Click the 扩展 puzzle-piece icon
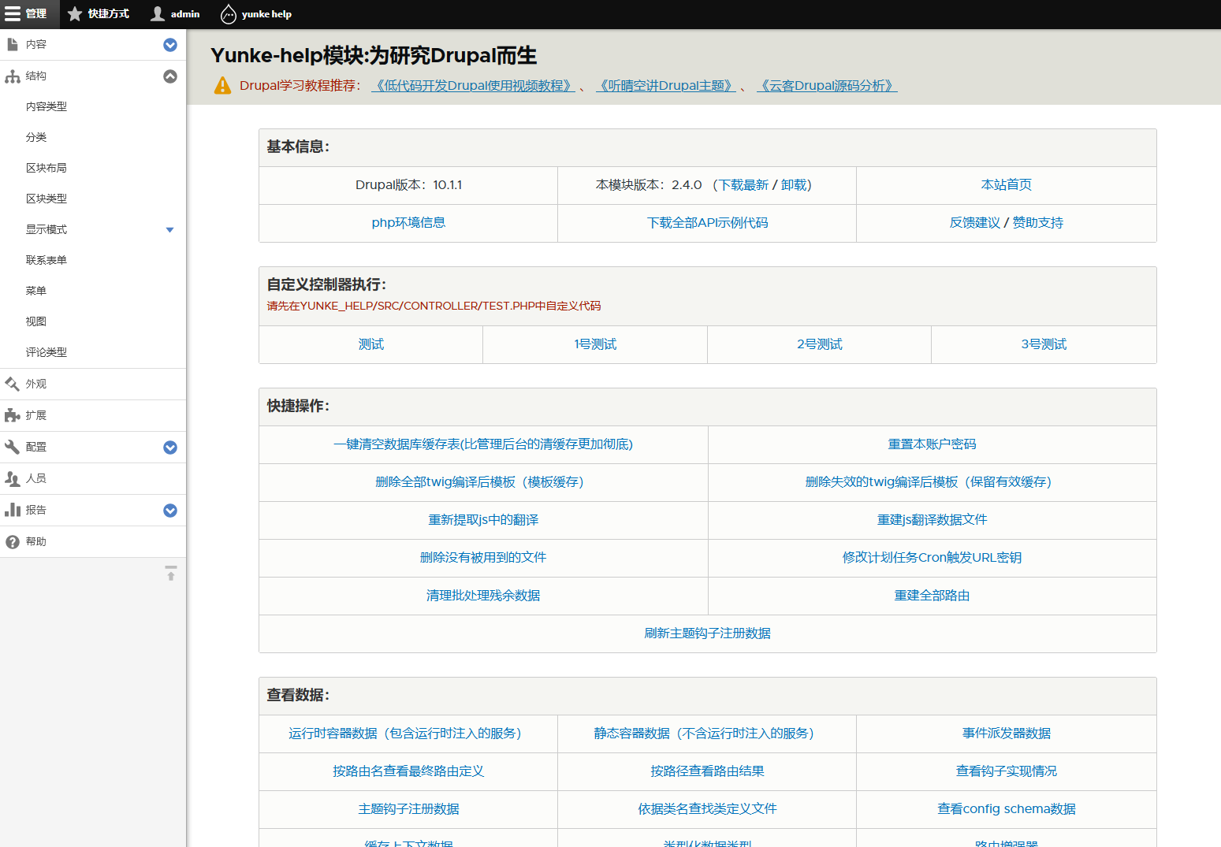 tap(13, 415)
